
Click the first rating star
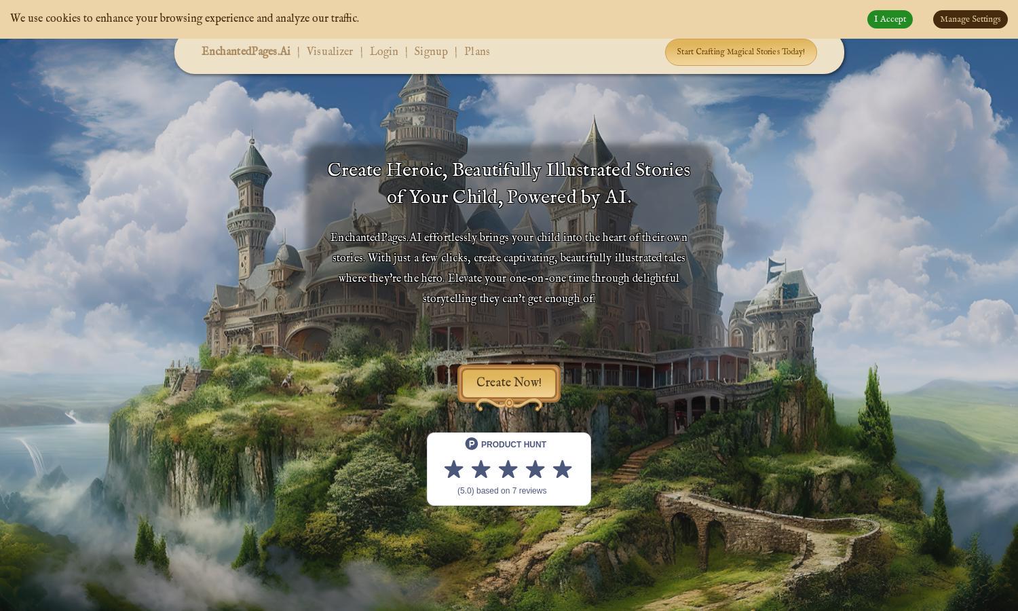tap(454, 469)
